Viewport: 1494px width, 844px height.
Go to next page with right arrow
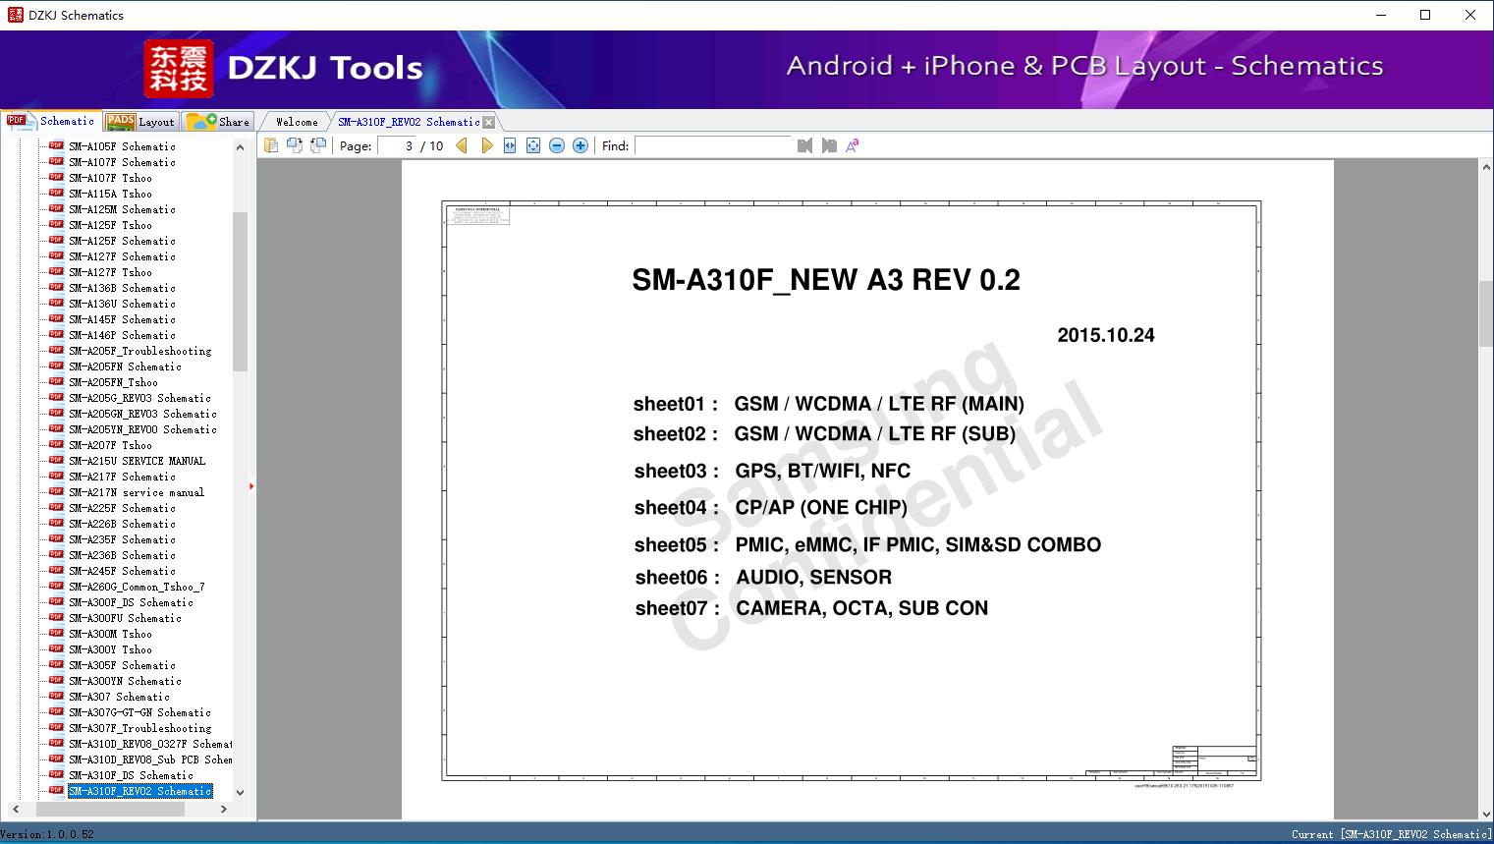(x=486, y=145)
